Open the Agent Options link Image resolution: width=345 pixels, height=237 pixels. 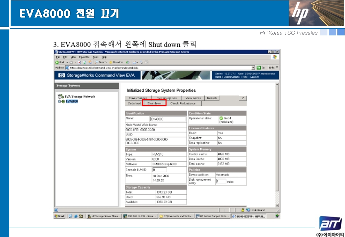pyautogui.click(x=232, y=77)
